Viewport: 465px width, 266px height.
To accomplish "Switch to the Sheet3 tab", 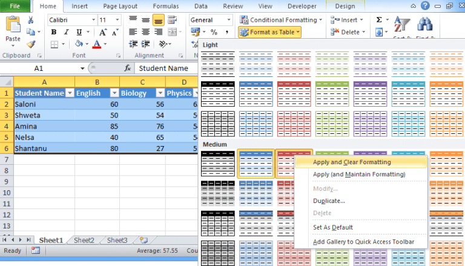I will point(117,240).
